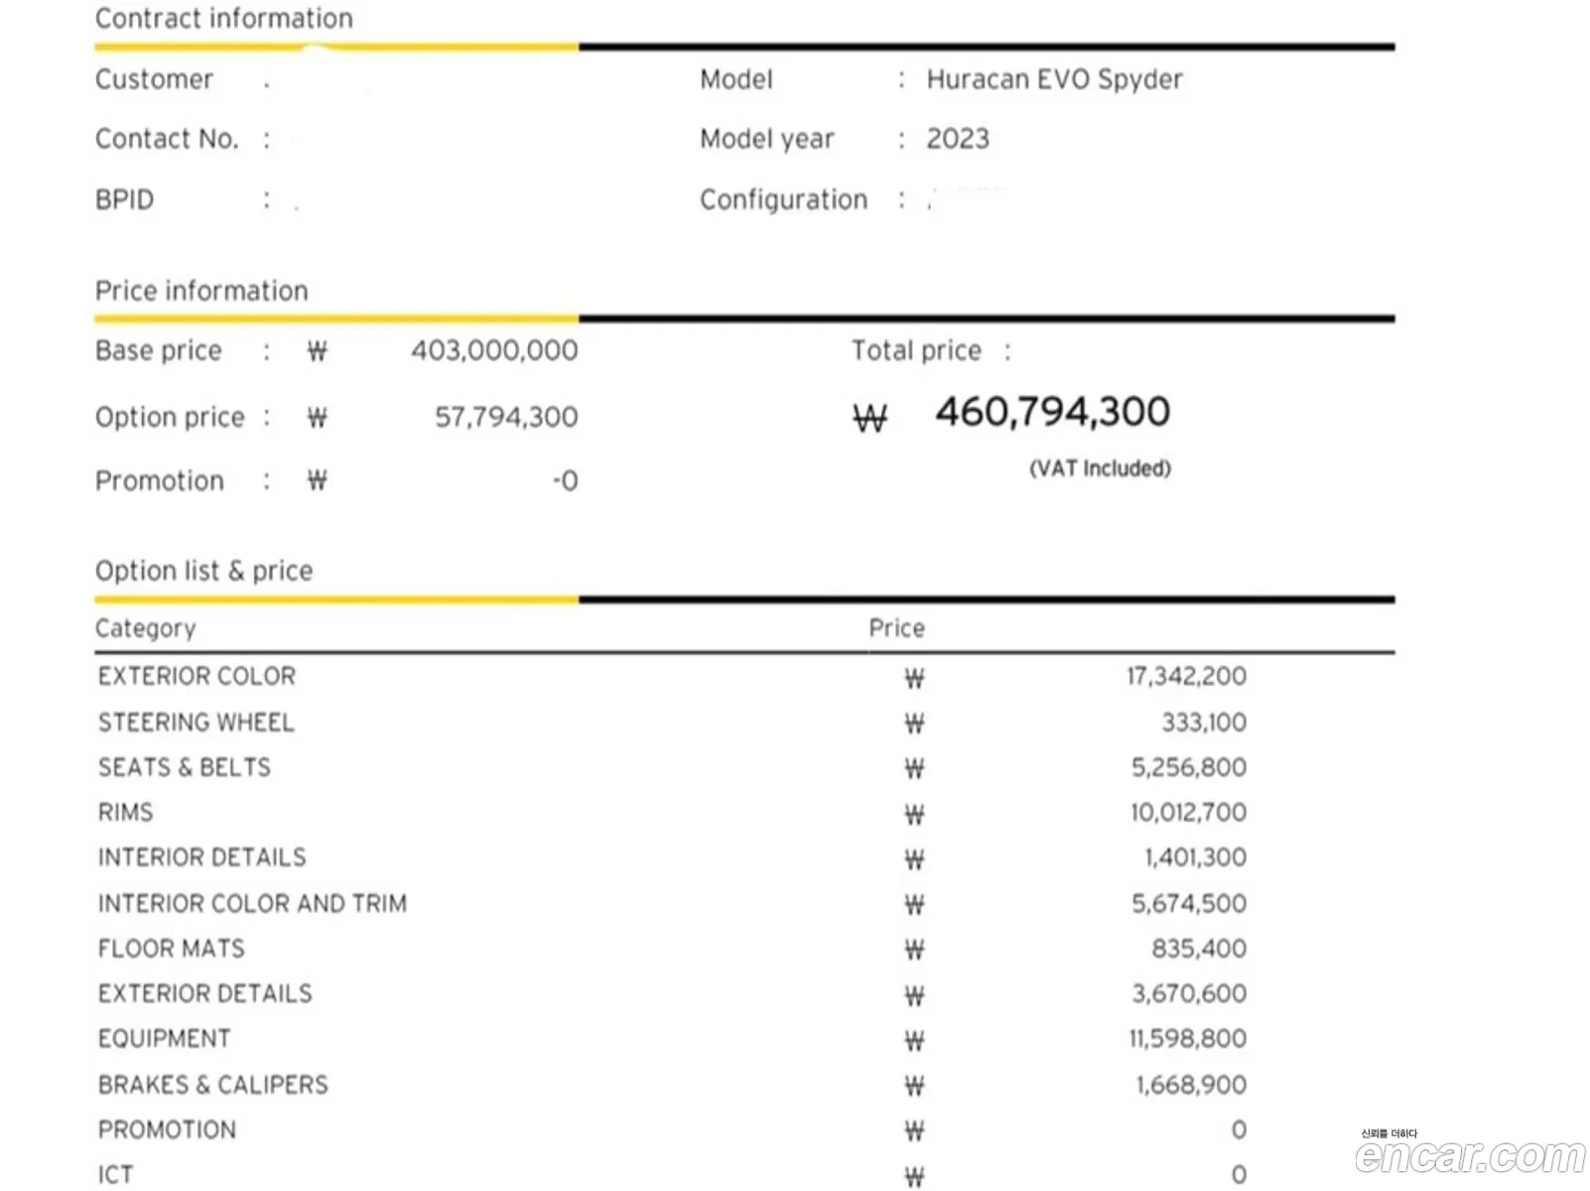The height and width of the screenshot is (1191, 1590).
Task: Select the 'Price information' heading
Action: 201,291
